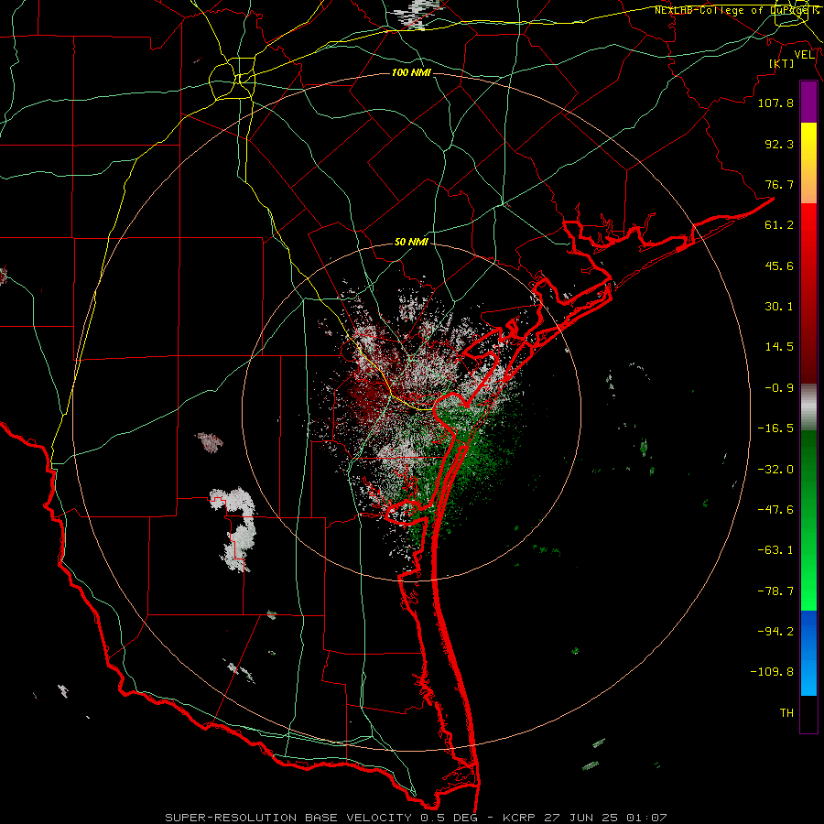Screen dimensions: 824x824
Task: Click the Super-Resolution Base Velocity caption text
Action: (x=417, y=818)
